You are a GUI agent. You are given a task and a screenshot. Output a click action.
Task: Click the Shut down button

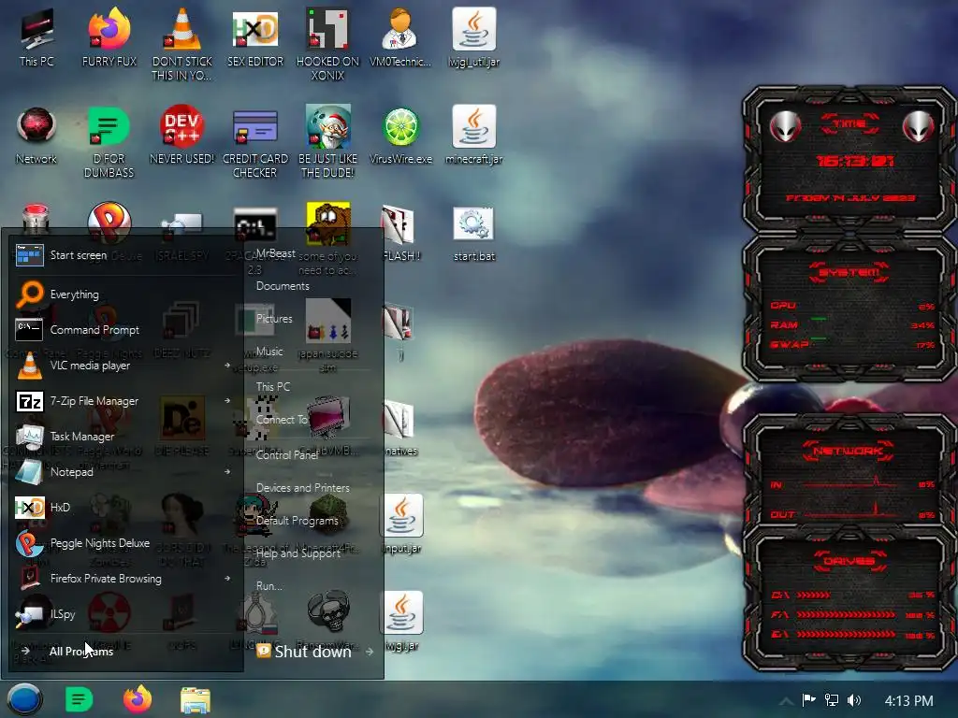(305, 652)
